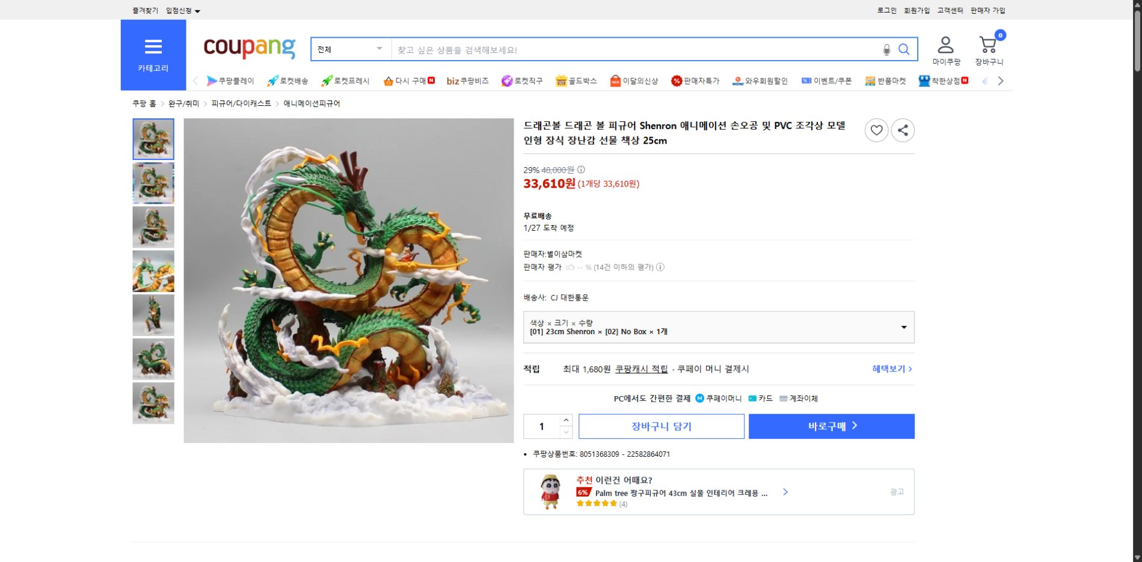Click the share icon on the product
1142x562 pixels.
coord(902,130)
